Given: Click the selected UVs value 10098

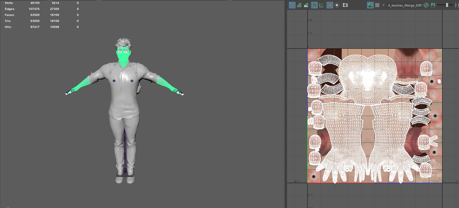Looking at the screenshot, I should [55, 27].
